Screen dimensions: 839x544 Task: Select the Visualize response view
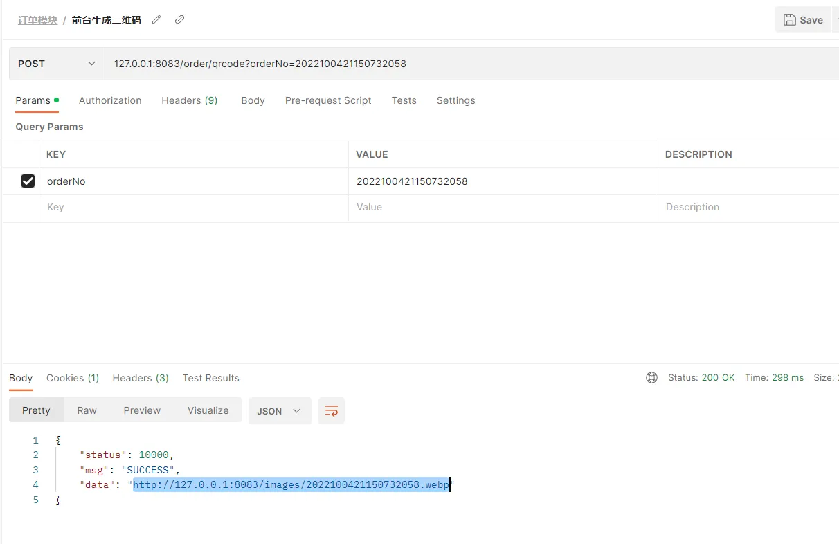pyautogui.click(x=208, y=410)
